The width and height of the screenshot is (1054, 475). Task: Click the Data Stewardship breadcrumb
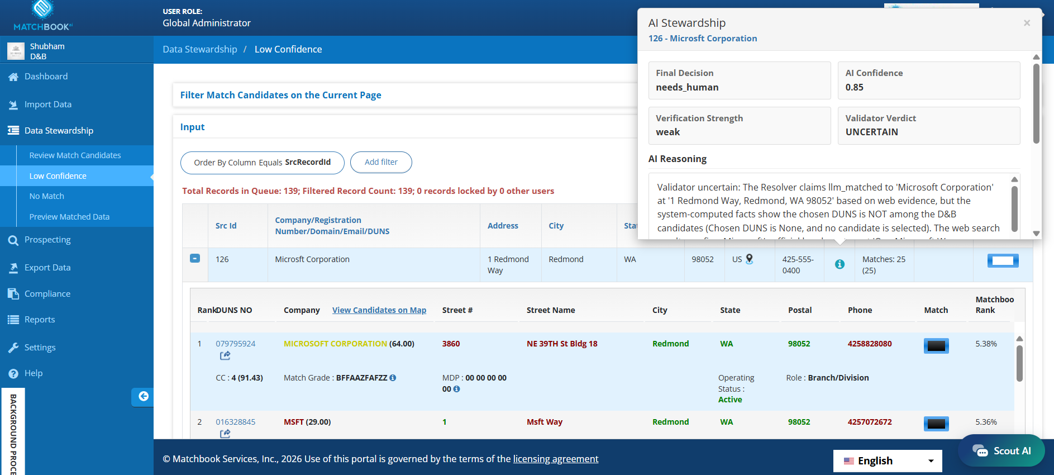click(200, 49)
